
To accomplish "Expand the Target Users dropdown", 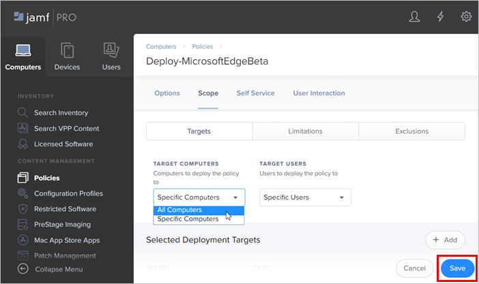I will (x=305, y=198).
